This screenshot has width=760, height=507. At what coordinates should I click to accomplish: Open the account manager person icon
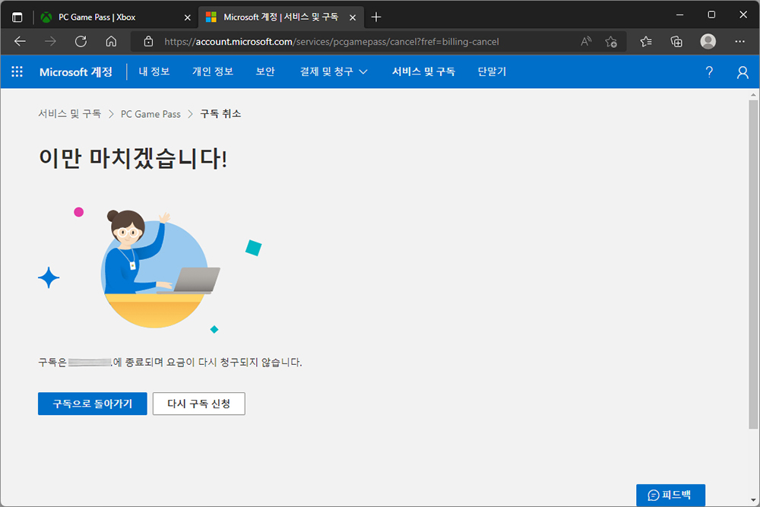pyautogui.click(x=743, y=72)
